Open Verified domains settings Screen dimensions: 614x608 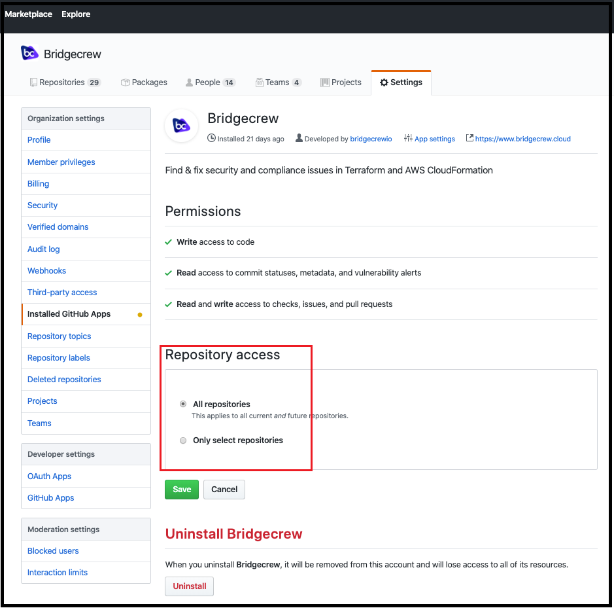click(x=86, y=227)
